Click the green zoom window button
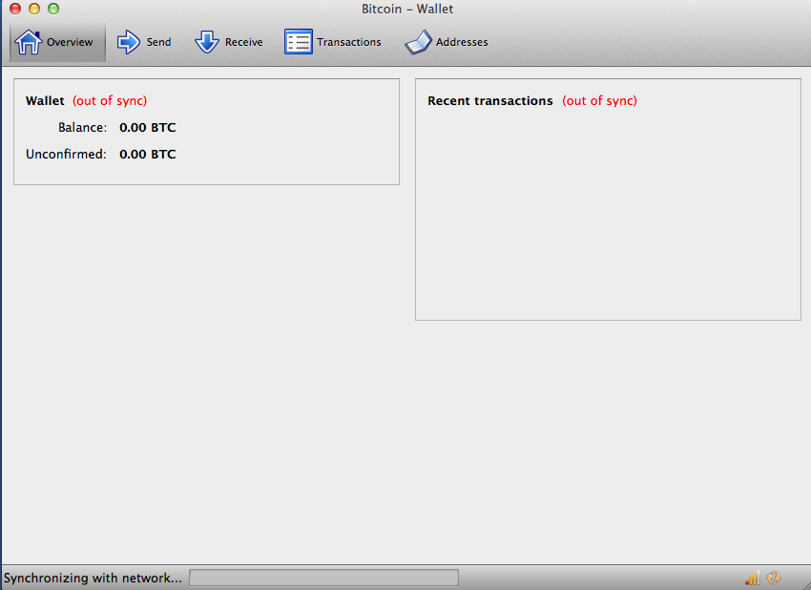This screenshot has height=590, width=811. click(53, 9)
